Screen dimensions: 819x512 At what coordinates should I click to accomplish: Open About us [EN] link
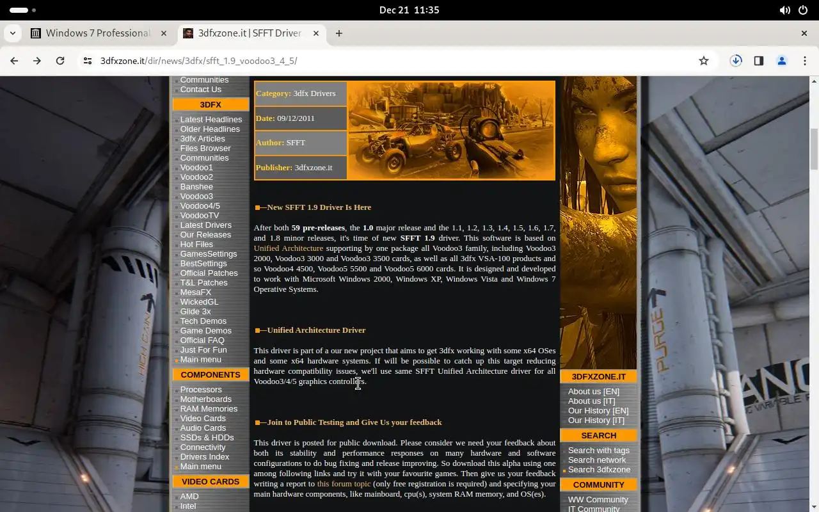[x=594, y=392]
